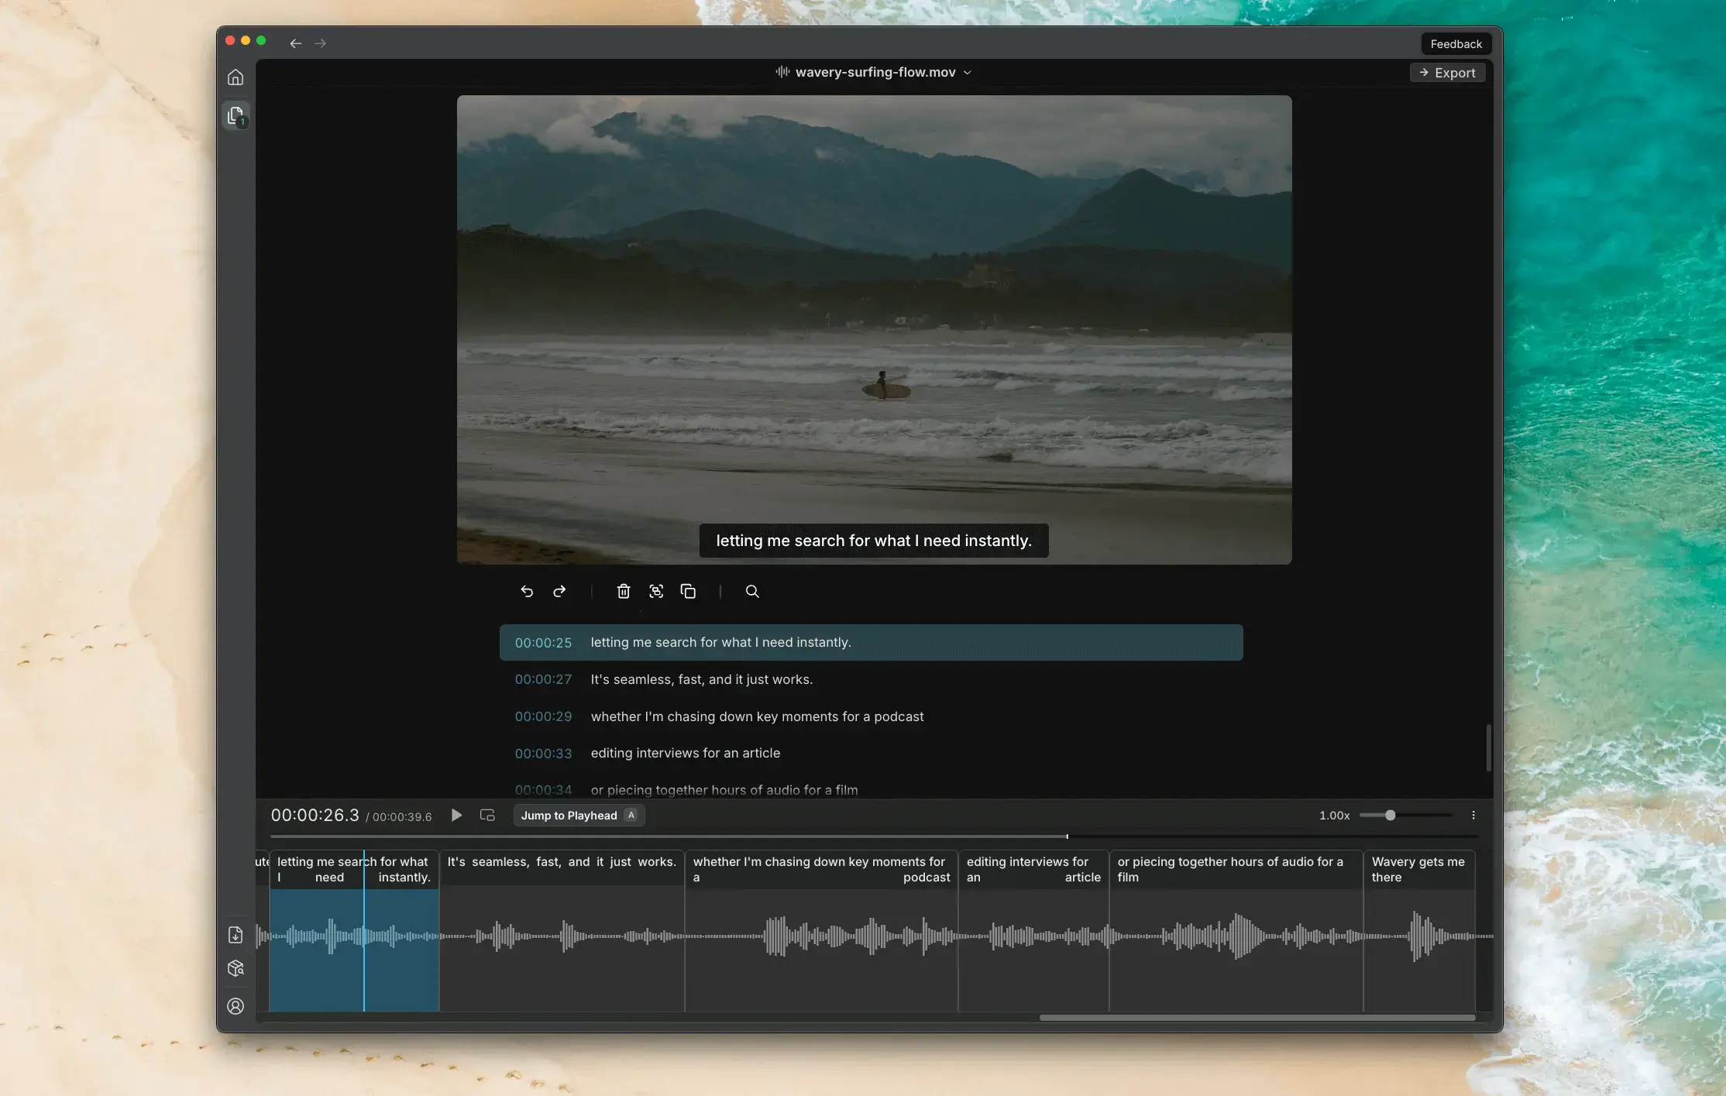The image size is (1726, 1096).
Task: Open the asset search tool in the sidebar
Action: (236, 968)
